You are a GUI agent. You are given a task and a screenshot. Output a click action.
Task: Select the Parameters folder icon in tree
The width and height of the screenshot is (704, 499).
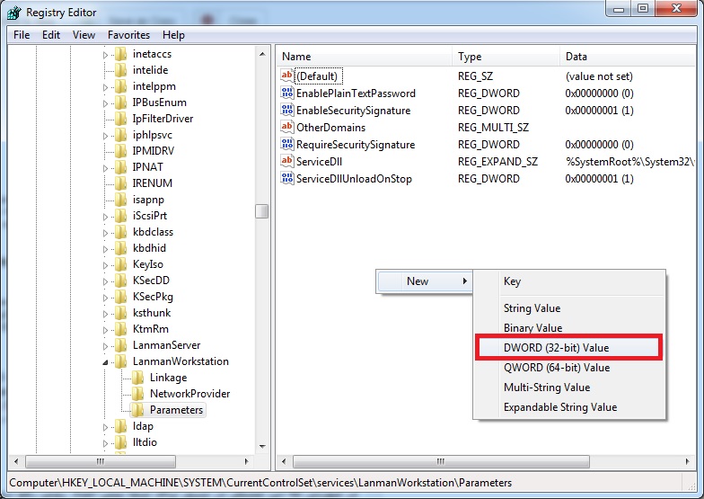(x=138, y=410)
